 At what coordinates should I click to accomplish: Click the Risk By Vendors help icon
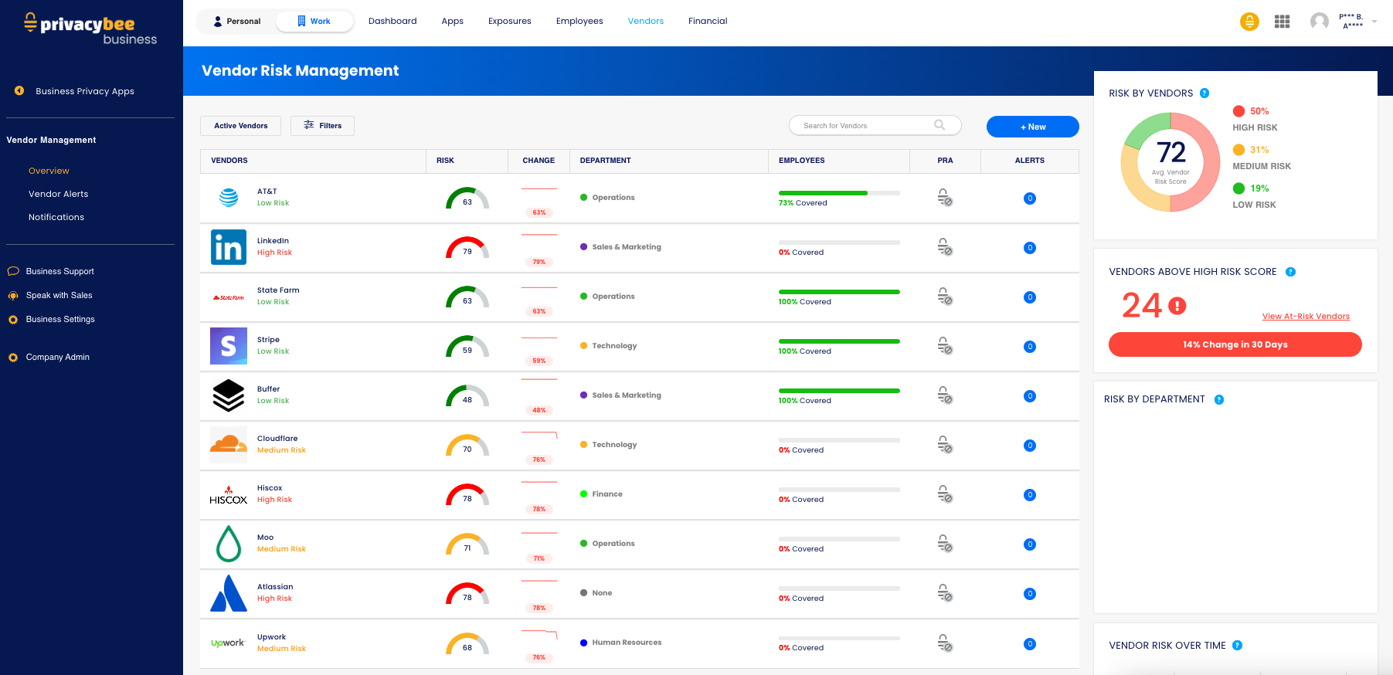pyautogui.click(x=1204, y=93)
